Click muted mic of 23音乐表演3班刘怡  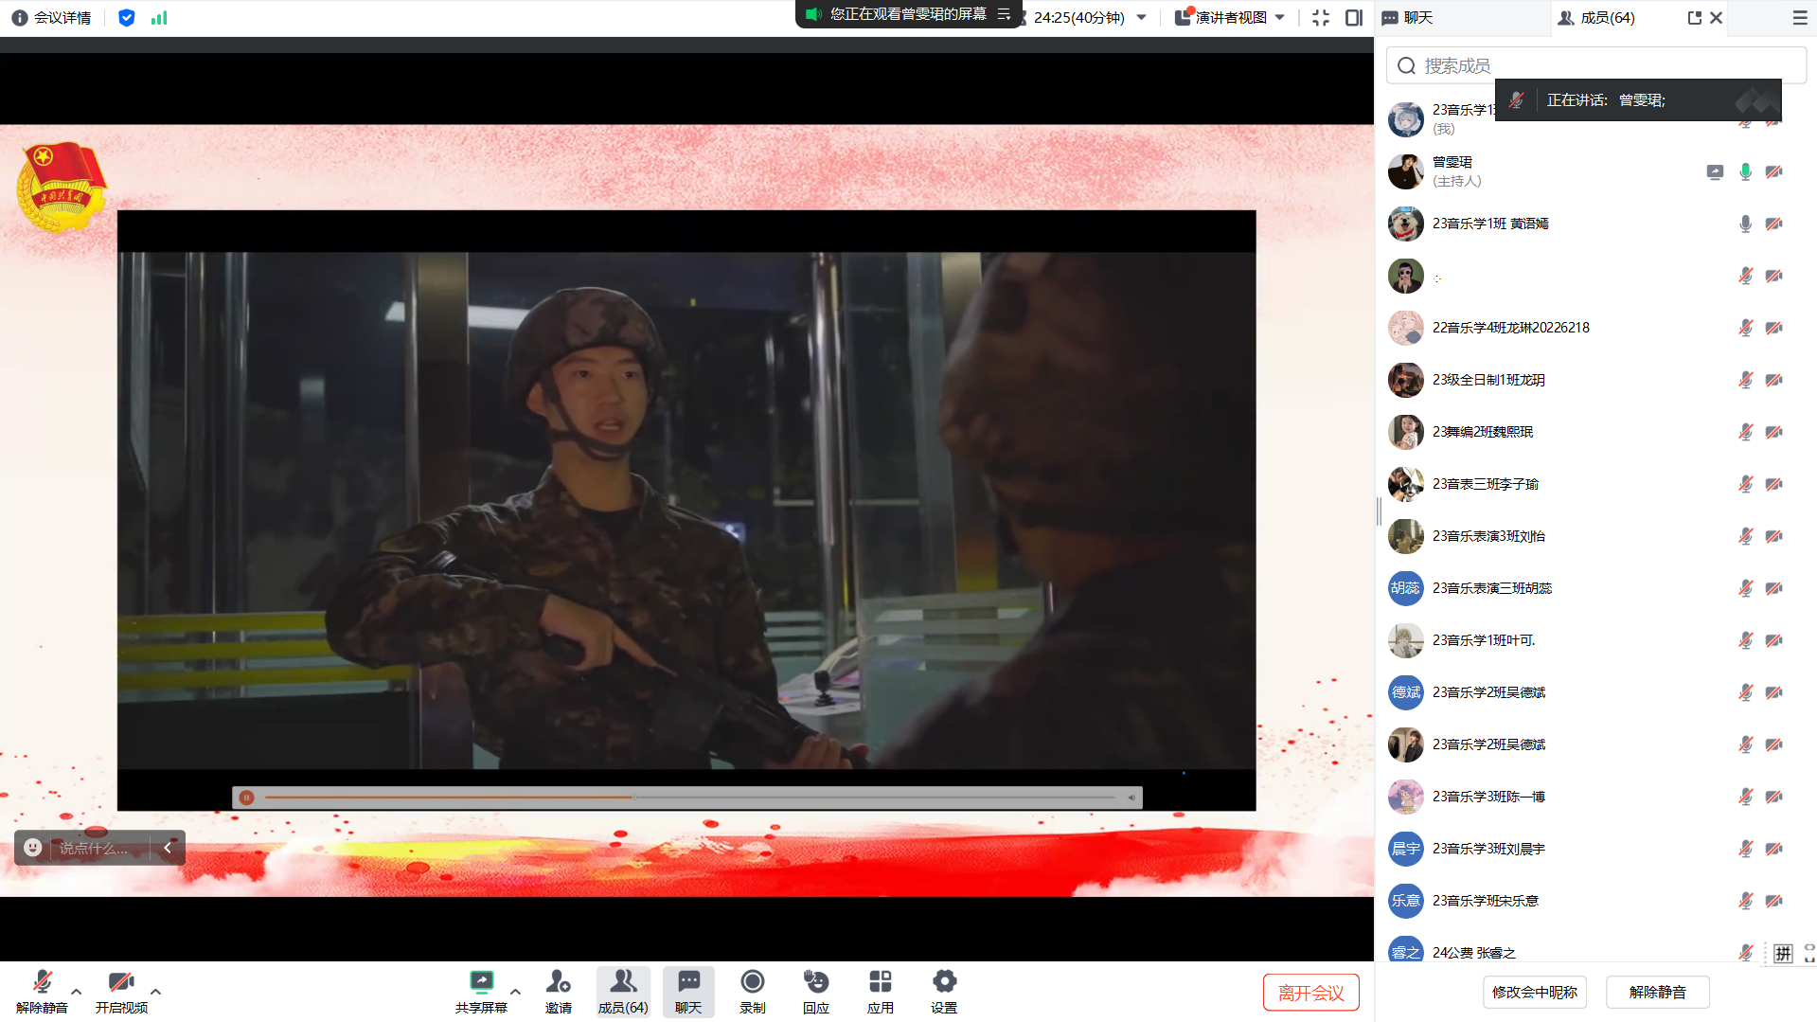pos(1745,536)
